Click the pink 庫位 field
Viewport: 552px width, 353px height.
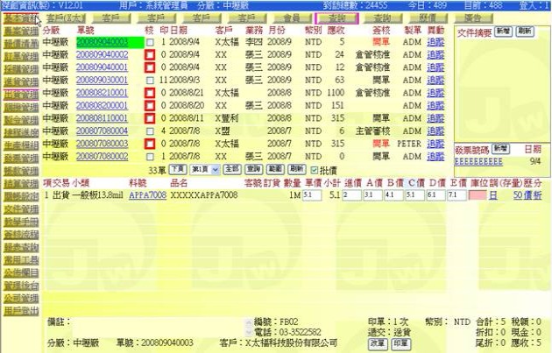pos(478,195)
